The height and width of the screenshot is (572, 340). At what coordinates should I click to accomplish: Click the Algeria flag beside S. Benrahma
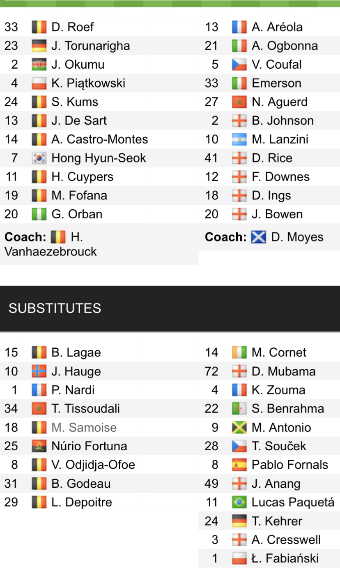click(239, 409)
